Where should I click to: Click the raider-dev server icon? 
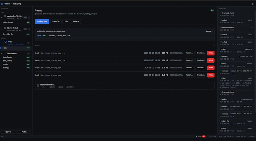click(5, 16)
